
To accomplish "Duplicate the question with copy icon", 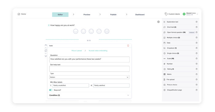I will 46,50.
